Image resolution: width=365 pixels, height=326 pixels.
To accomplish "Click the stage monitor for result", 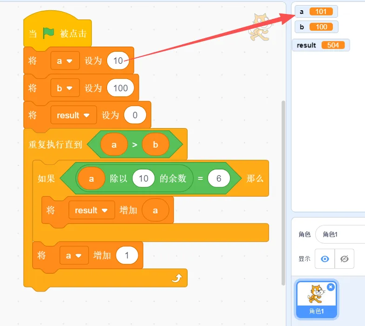I will (321, 45).
